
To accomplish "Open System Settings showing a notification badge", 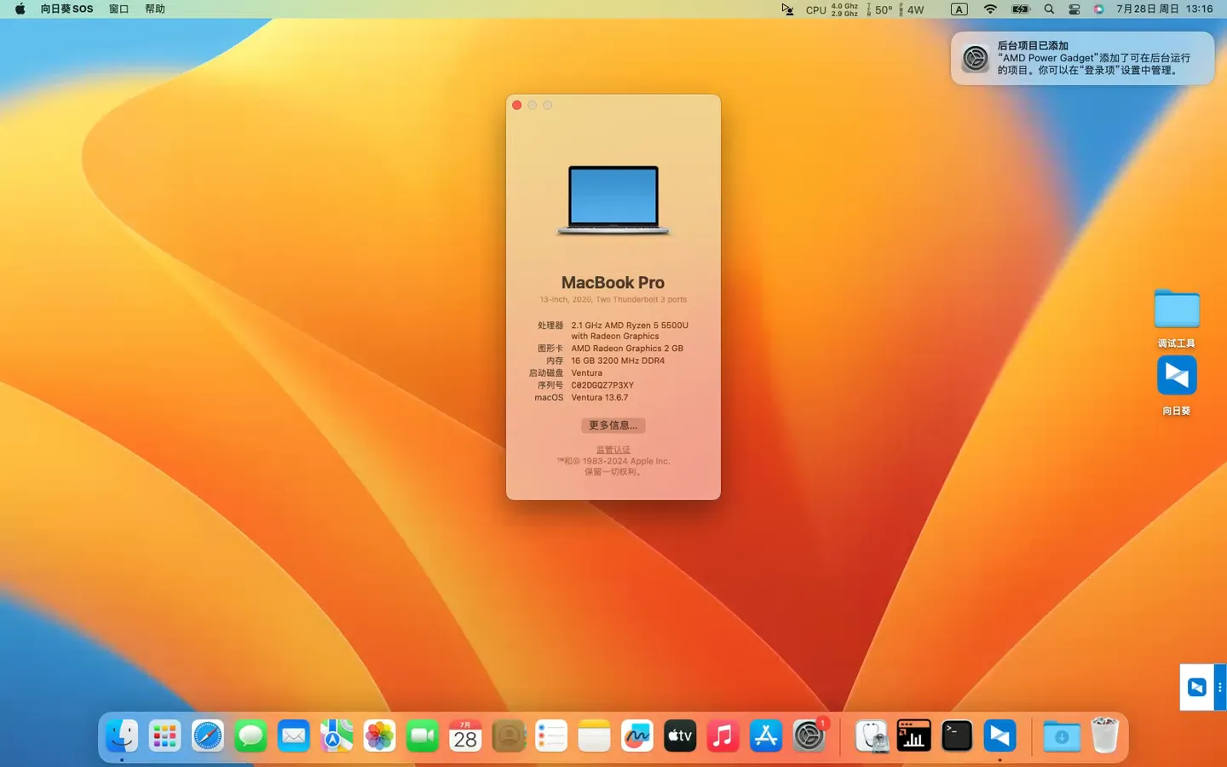I will 809,735.
